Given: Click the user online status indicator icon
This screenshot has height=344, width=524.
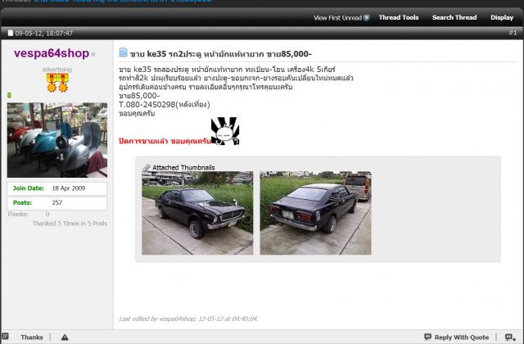Looking at the screenshot, I should click(x=93, y=55).
